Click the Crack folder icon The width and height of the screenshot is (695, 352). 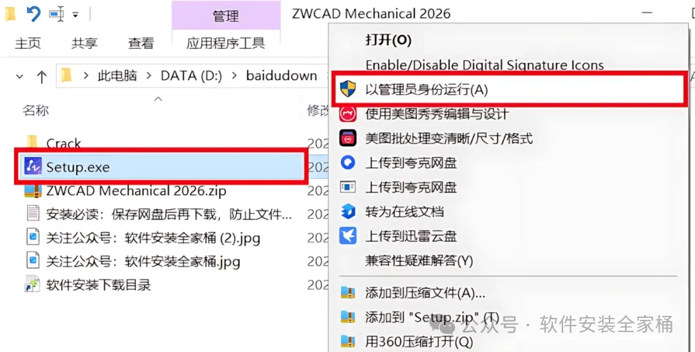pyautogui.click(x=32, y=143)
